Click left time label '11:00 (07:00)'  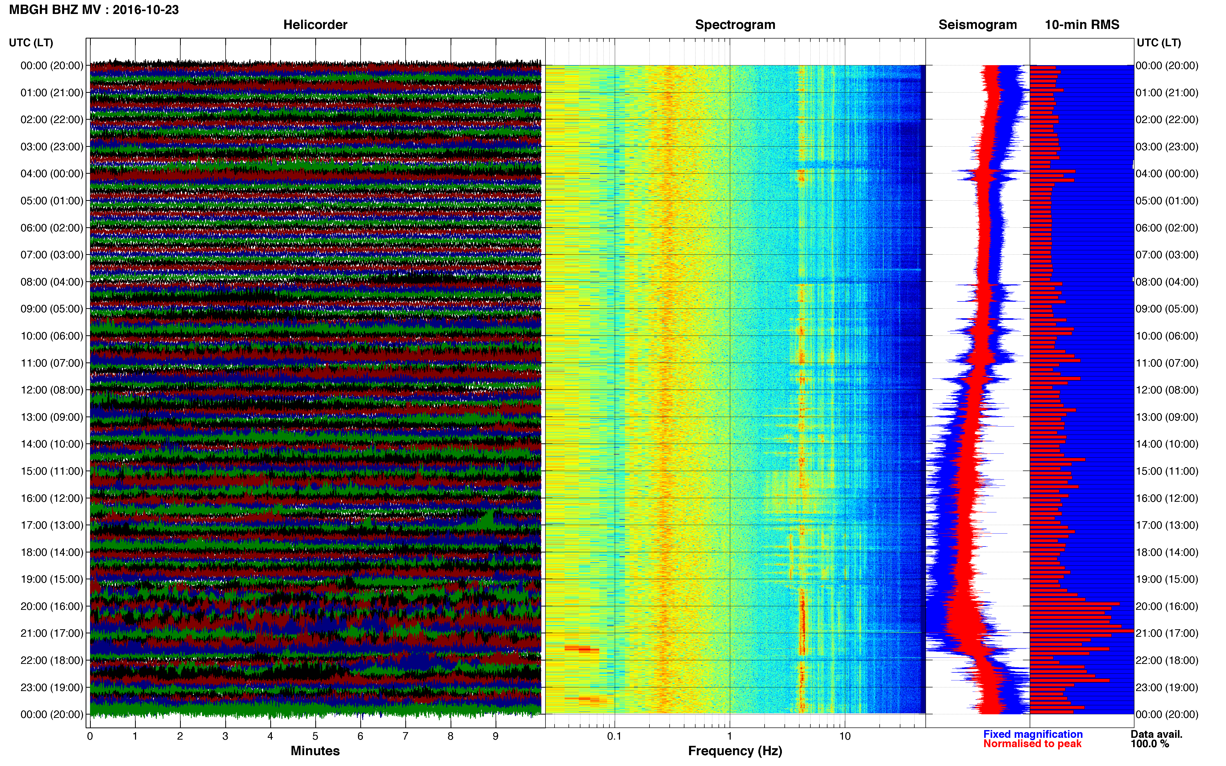point(52,363)
